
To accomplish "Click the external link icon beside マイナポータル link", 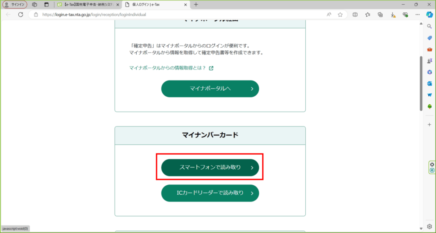I will [211, 68].
